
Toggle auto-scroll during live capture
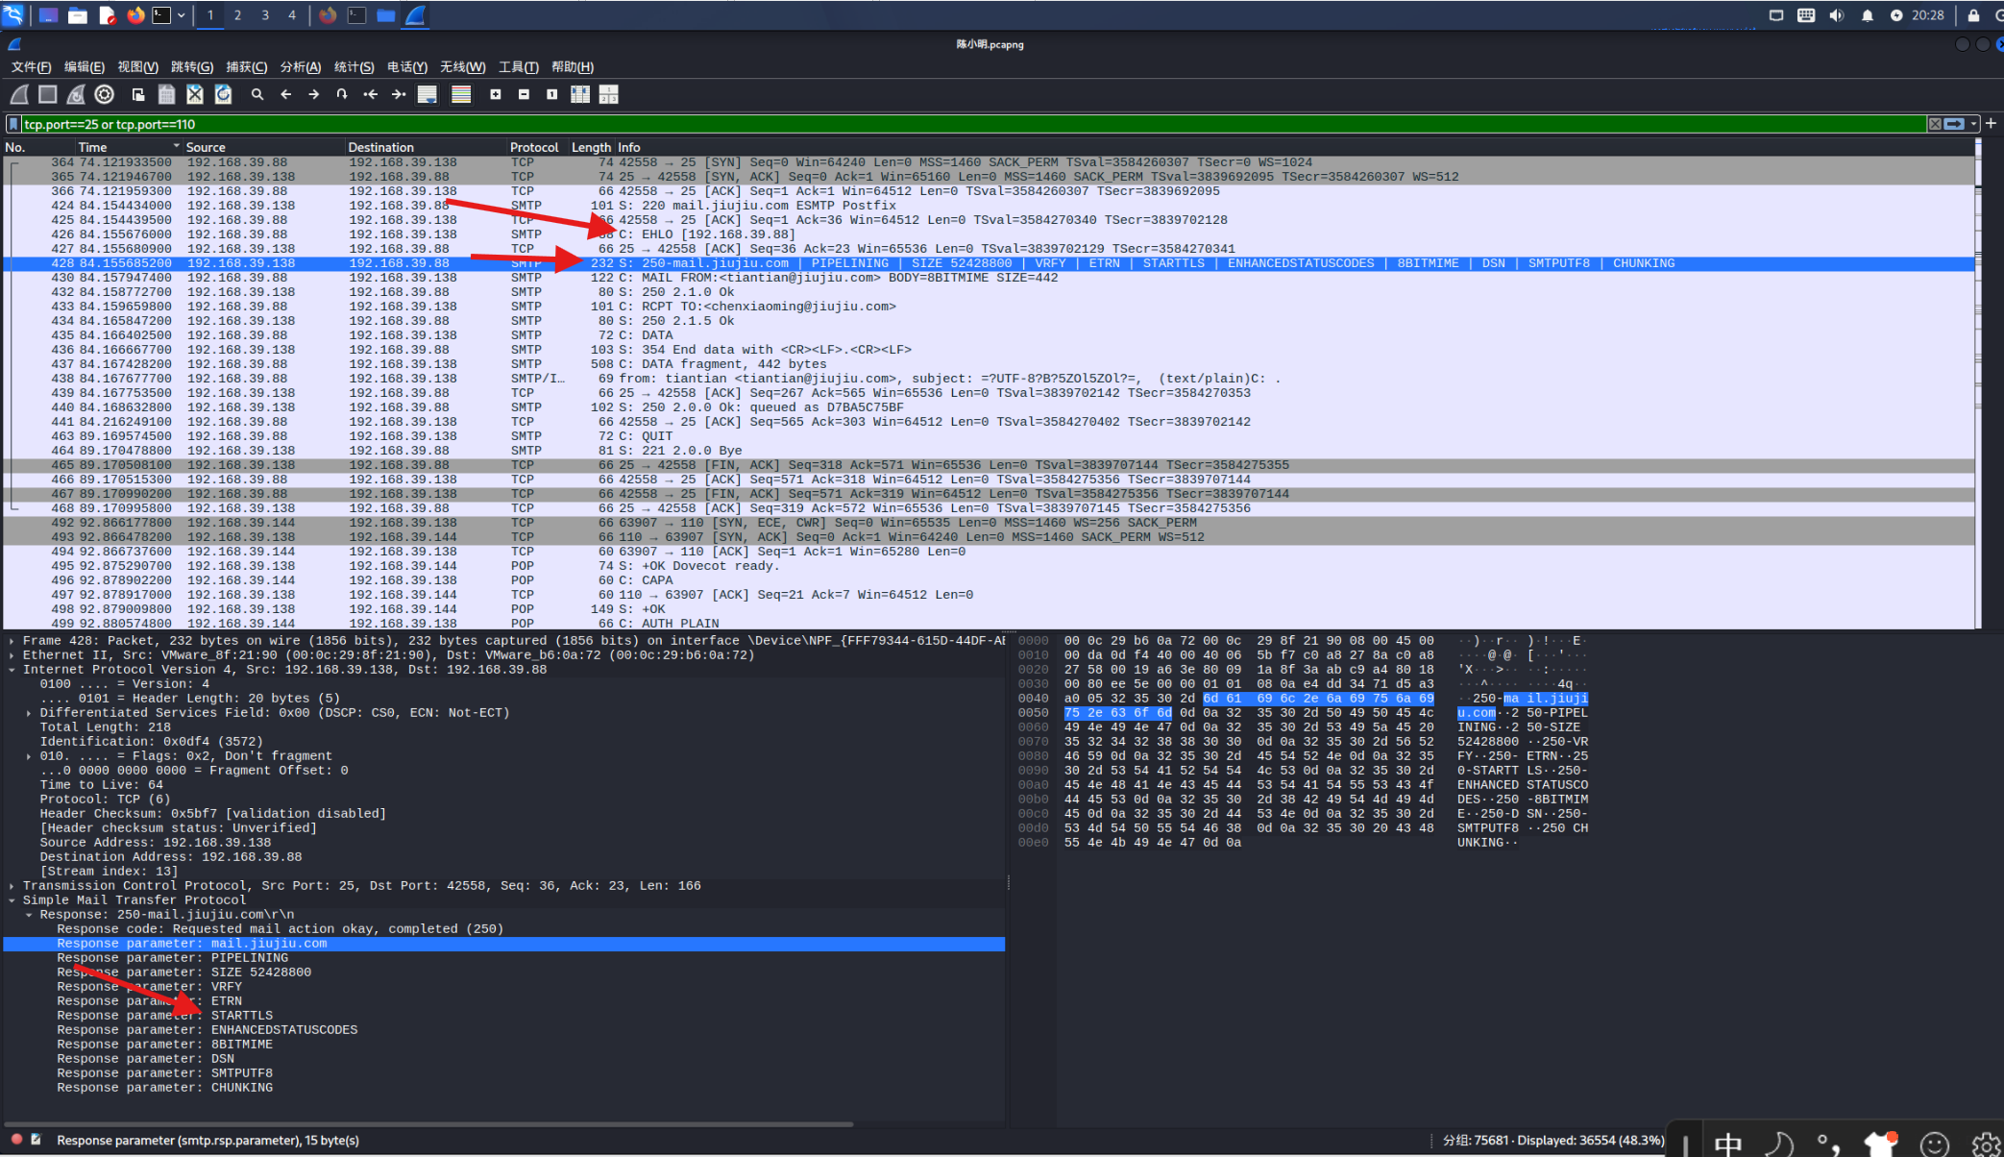(x=428, y=94)
